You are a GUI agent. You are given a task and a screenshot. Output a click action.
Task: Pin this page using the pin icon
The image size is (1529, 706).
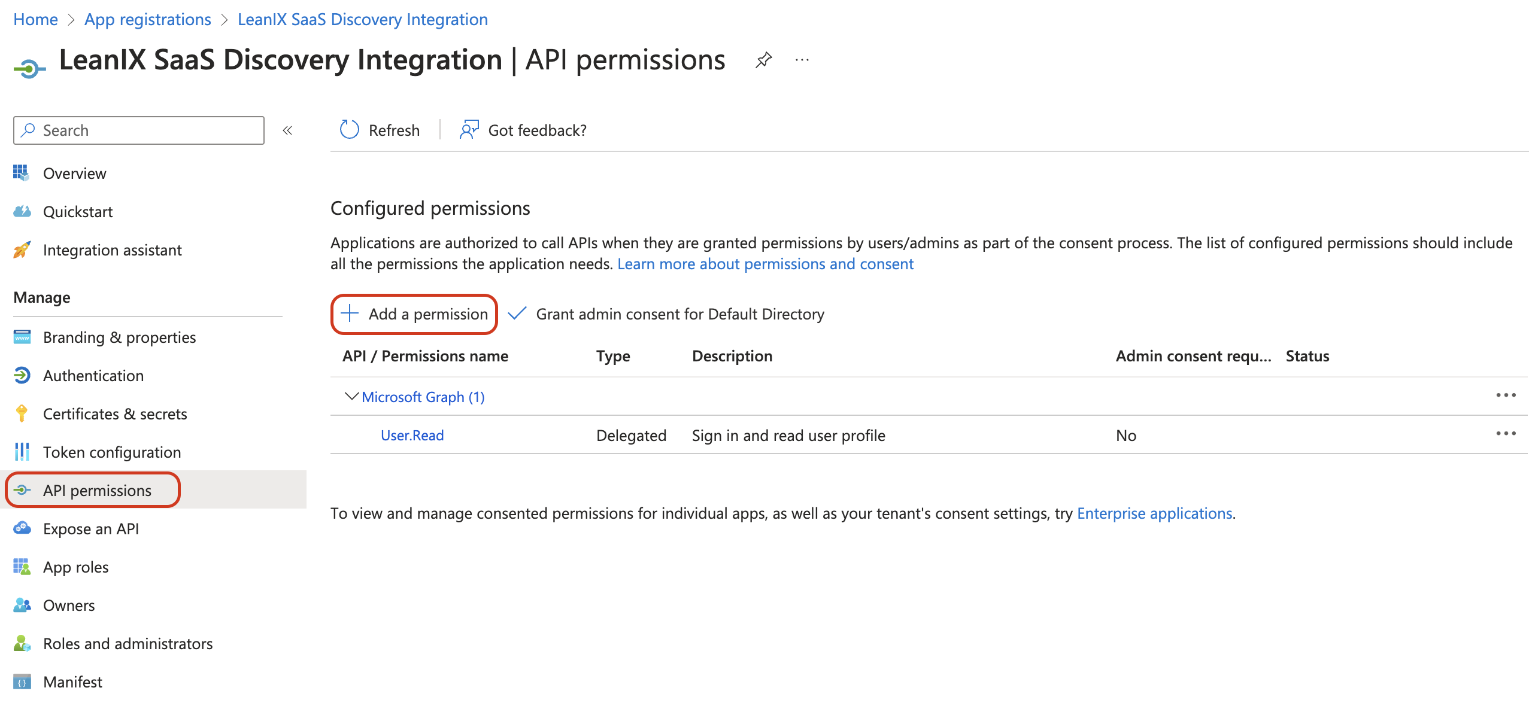tap(763, 60)
